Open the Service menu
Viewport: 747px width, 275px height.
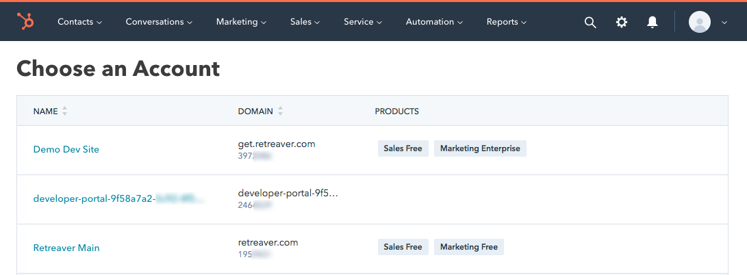pos(362,22)
